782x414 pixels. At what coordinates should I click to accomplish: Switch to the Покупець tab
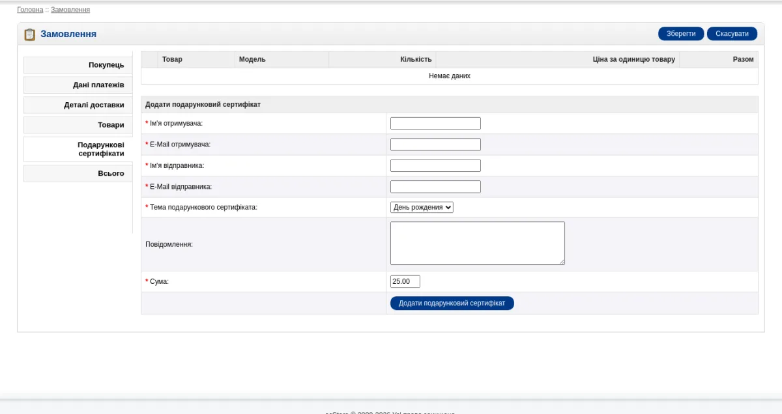tap(78, 65)
